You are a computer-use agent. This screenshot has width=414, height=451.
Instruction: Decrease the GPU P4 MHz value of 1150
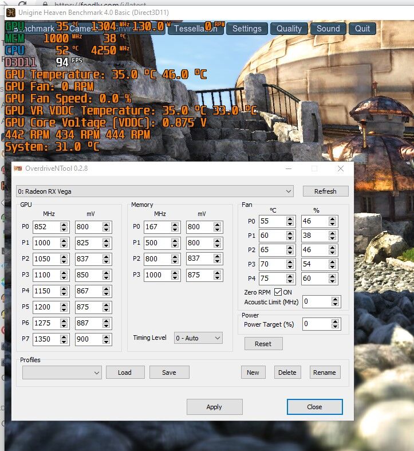click(64, 293)
